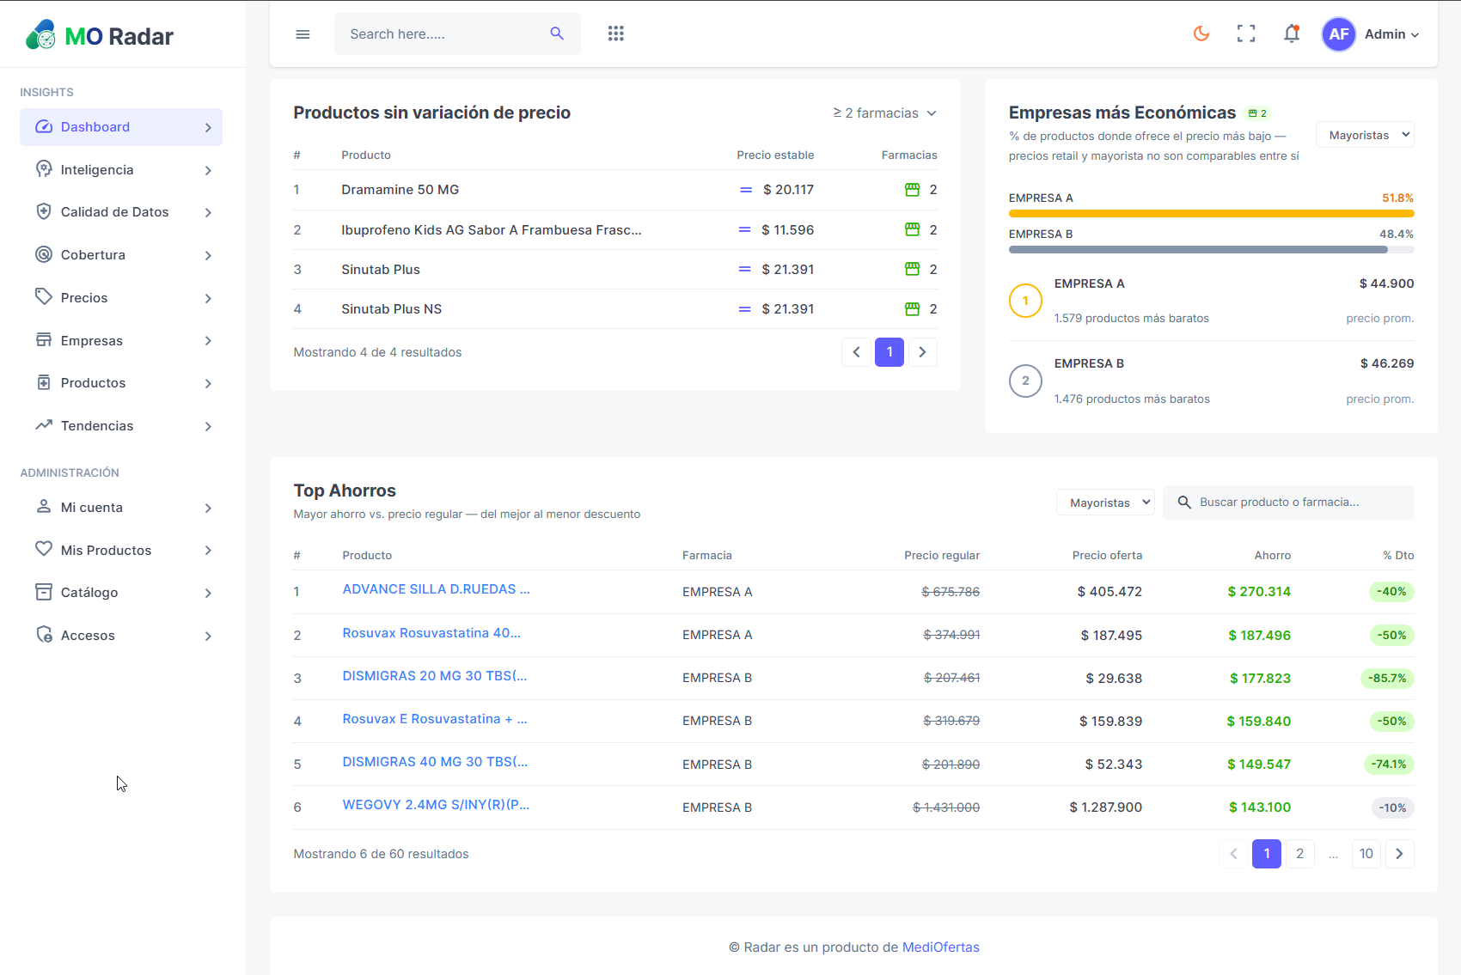
Task: Click 'Sinutab Plus' product name cell
Action: pos(381,270)
